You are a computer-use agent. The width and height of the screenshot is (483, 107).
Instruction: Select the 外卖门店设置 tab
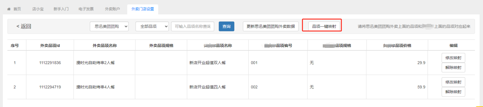pos(143,9)
